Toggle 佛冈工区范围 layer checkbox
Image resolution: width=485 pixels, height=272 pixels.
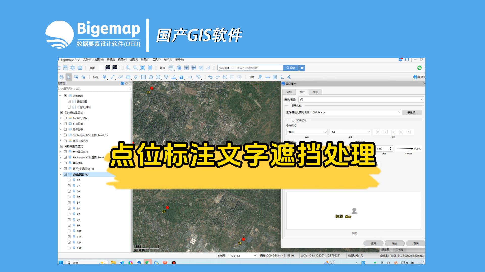point(65,141)
